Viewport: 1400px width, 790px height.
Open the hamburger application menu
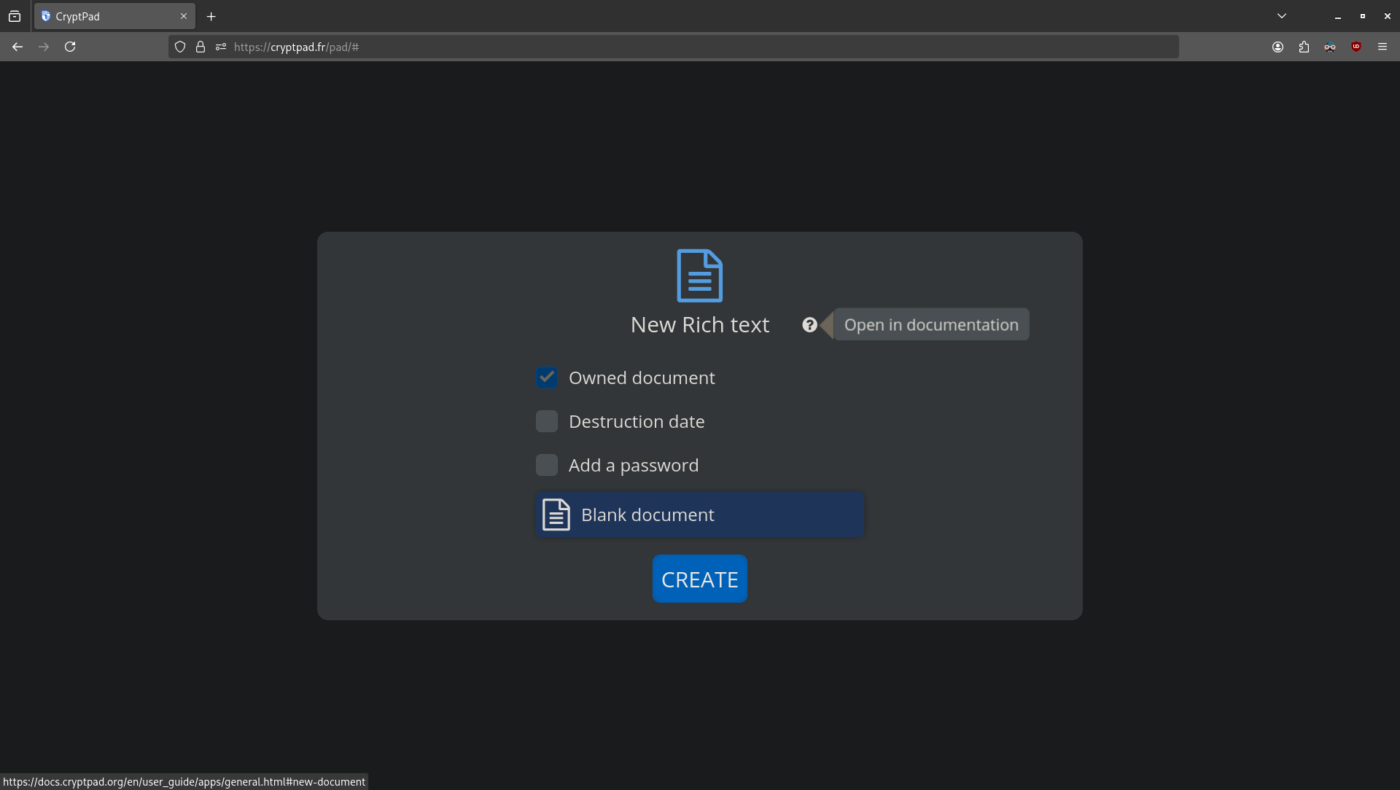(1382, 47)
